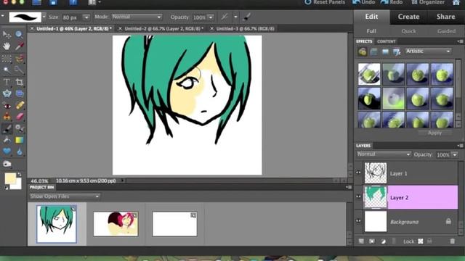Select the Sponge tool
Image resolution: width=465 pixels, height=261 pixels.
tap(7, 164)
